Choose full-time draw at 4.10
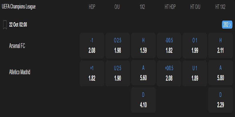This screenshot has height=117, width=235. [143, 100]
